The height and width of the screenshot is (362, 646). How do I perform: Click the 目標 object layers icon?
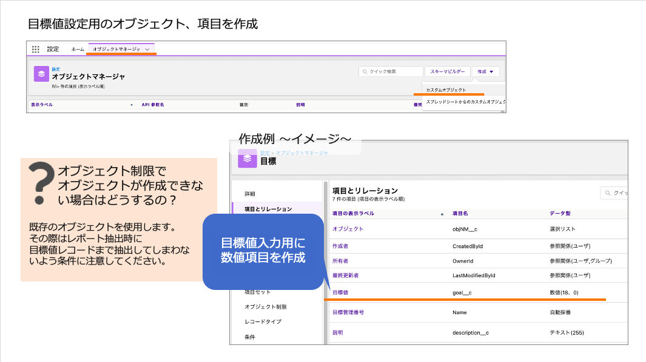coord(247,159)
